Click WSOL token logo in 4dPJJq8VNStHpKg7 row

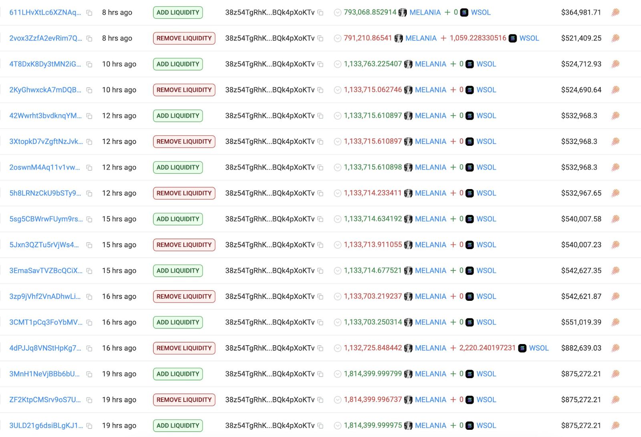[x=522, y=348]
